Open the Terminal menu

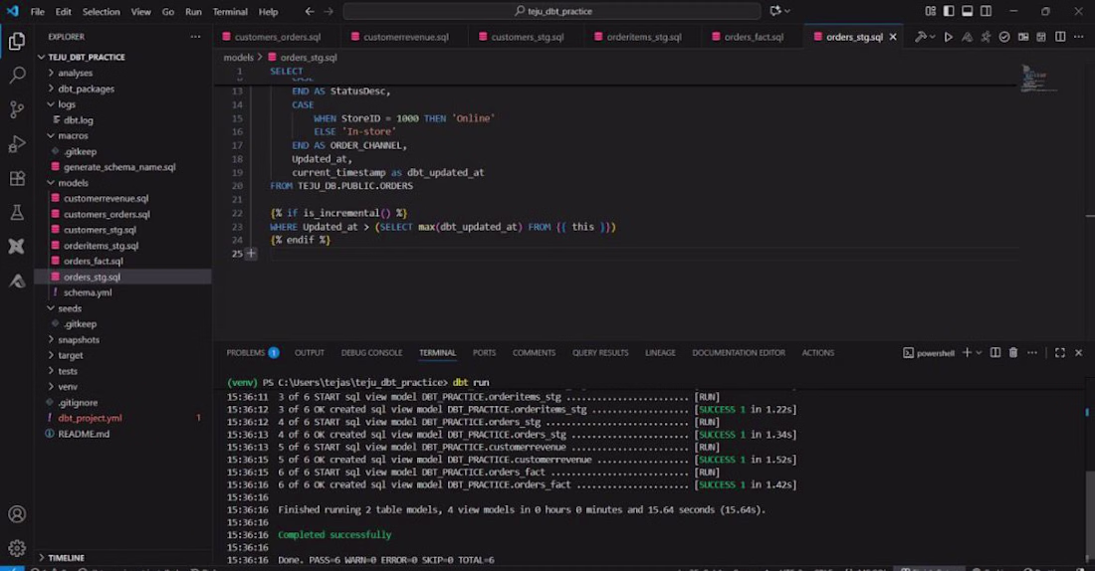(x=230, y=11)
